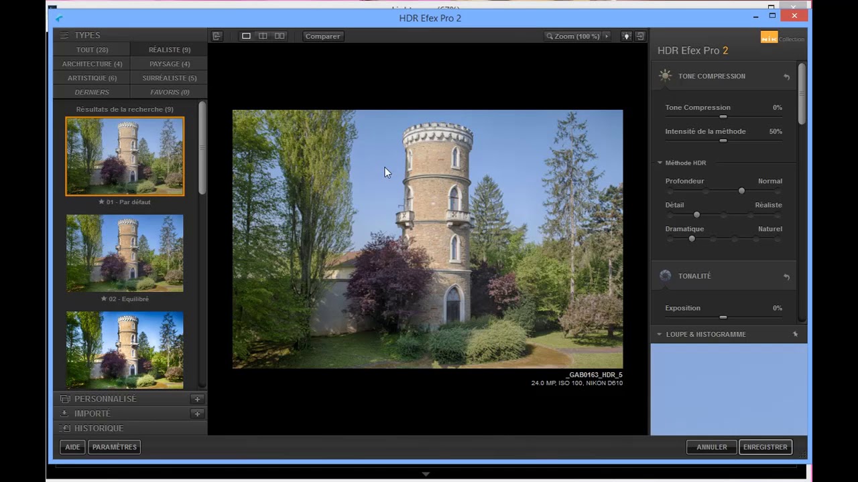Image resolution: width=858 pixels, height=482 pixels.
Task: Reset the TONALITÉ section arrow
Action: coord(787,277)
